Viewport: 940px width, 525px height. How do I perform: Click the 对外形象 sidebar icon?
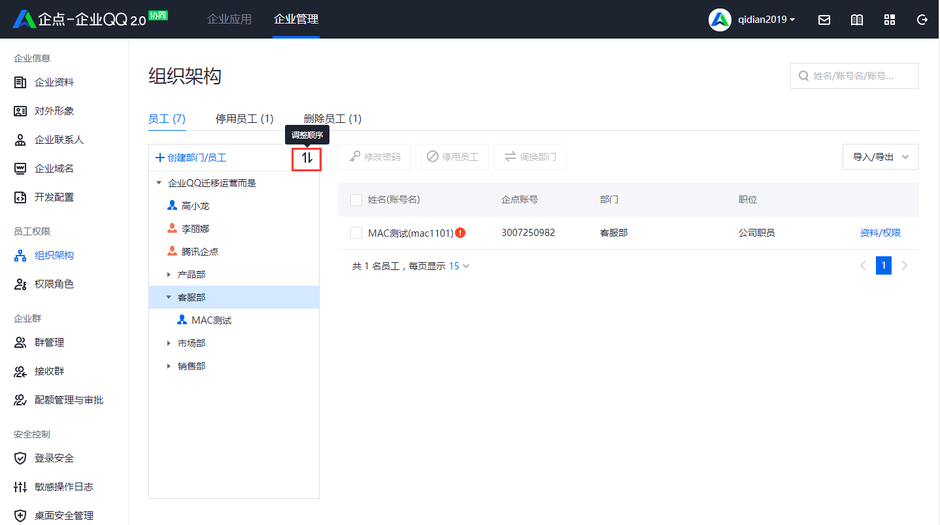pyautogui.click(x=20, y=111)
